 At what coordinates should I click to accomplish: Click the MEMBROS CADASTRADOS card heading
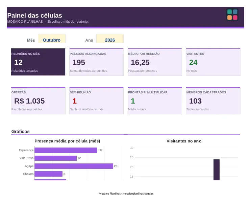click(206, 92)
